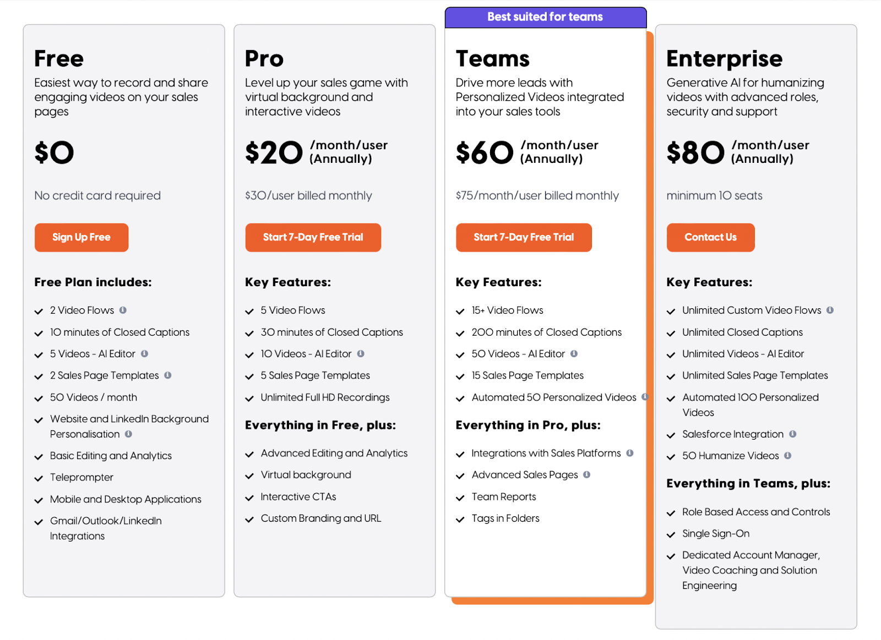Start the Teams plan 7-day free trial

tap(524, 237)
